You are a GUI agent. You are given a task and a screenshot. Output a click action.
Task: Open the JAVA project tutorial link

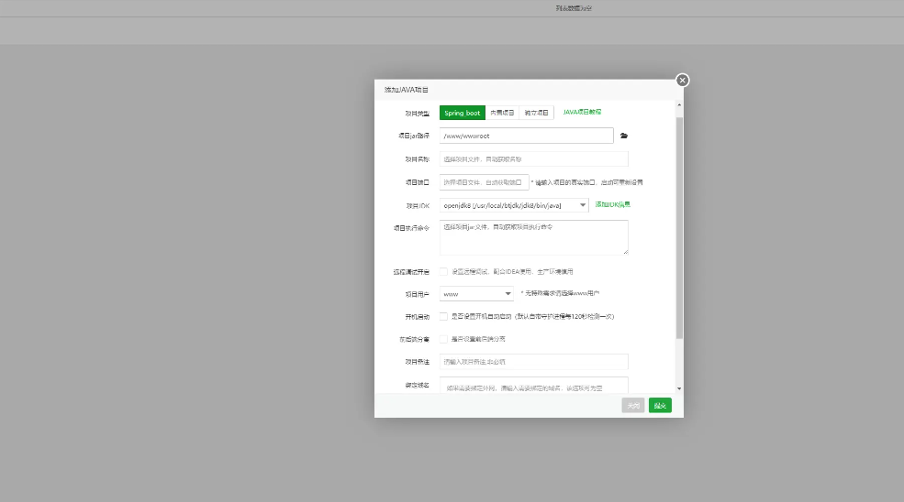tap(582, 112)
